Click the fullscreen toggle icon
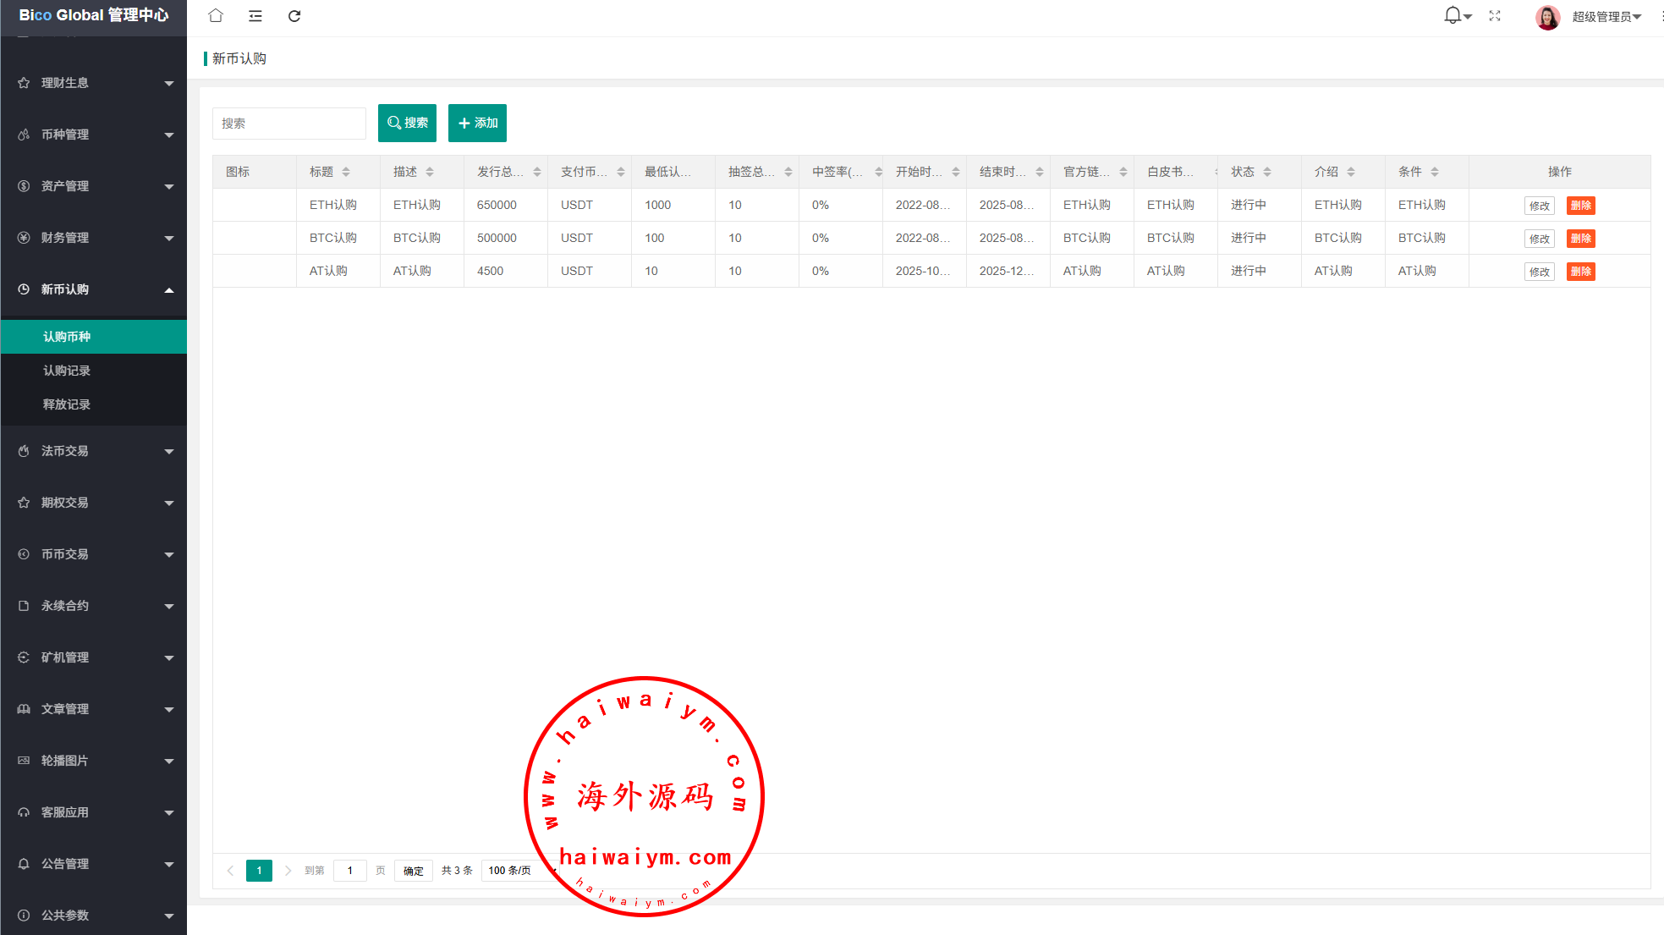Viewport: 1664px width, 935px height. [1495, 16]
